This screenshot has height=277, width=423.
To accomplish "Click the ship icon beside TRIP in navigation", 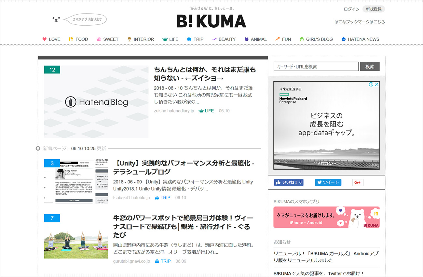I will click(x=189, y=39).
